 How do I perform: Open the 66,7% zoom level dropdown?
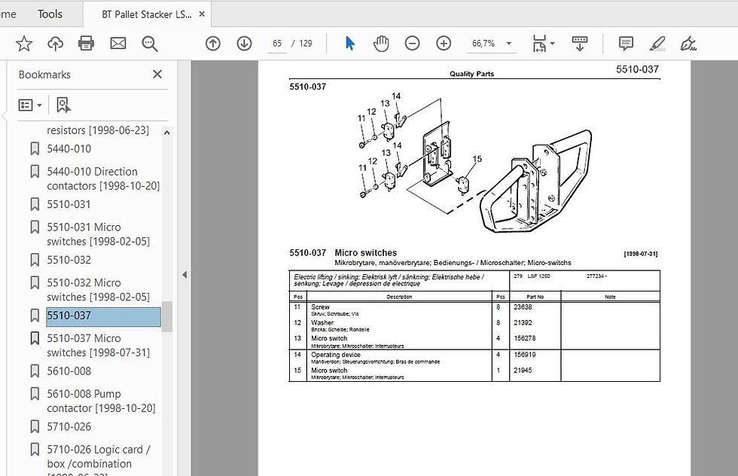click(491, 44)
